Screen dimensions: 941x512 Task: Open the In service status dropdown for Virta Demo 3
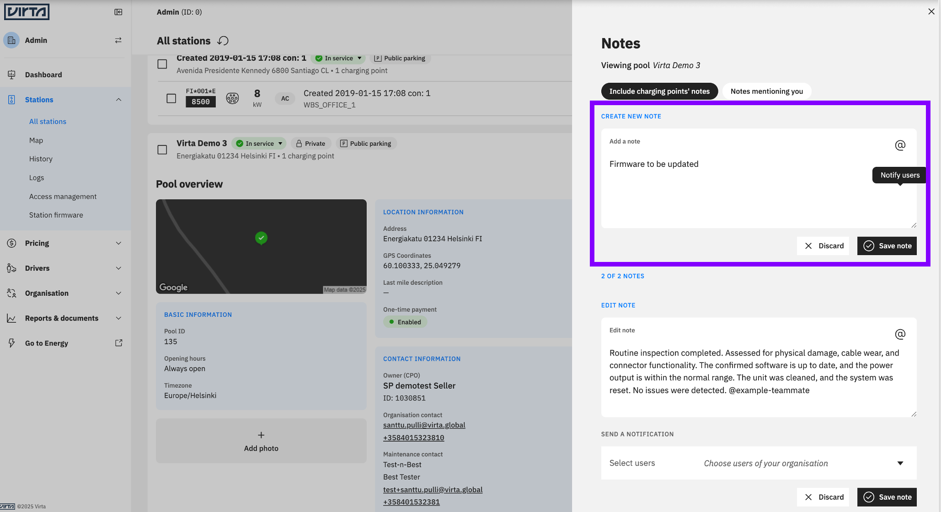point(259,144)
